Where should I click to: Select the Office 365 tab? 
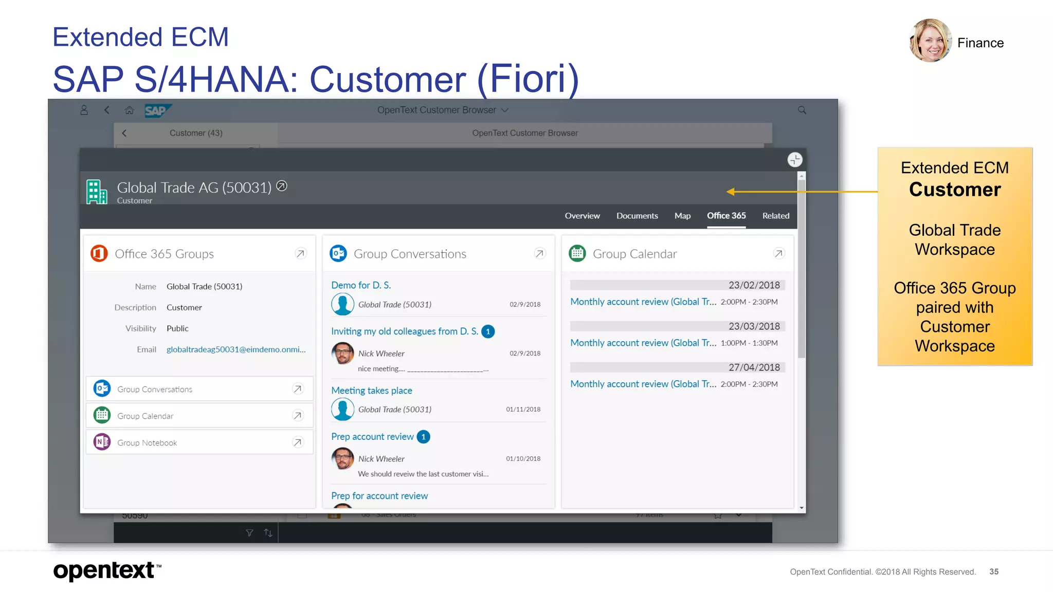726,216
